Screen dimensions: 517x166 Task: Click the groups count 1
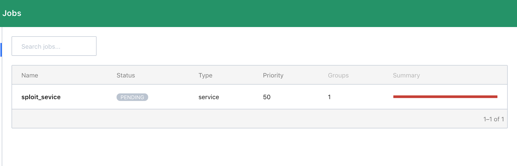[329, 97]
